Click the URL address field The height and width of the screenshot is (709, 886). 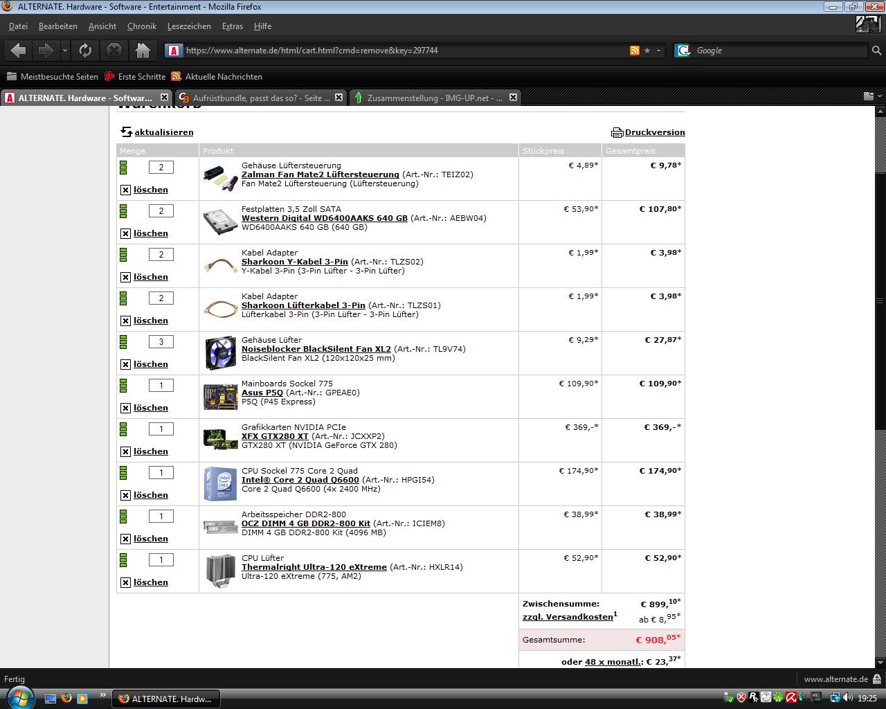[x=405, y=51]
